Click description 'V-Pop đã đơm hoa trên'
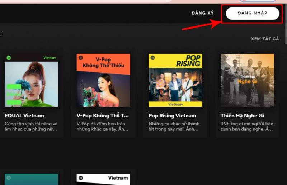This screenshot has height=185, width=287. click(101, 124)
